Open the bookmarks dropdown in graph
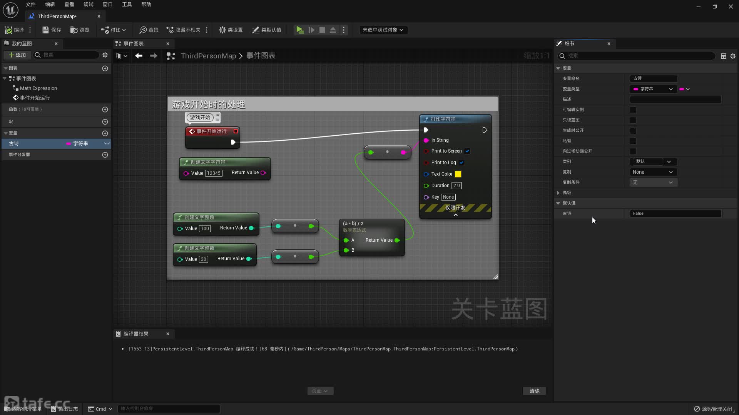Screen dimensions: 739x415 [x=122, y=56]
